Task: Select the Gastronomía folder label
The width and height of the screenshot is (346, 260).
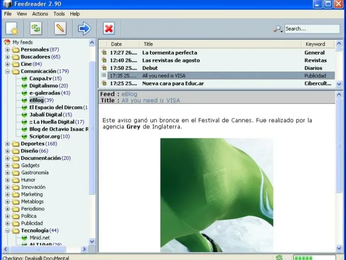Action: pos(35,172)
